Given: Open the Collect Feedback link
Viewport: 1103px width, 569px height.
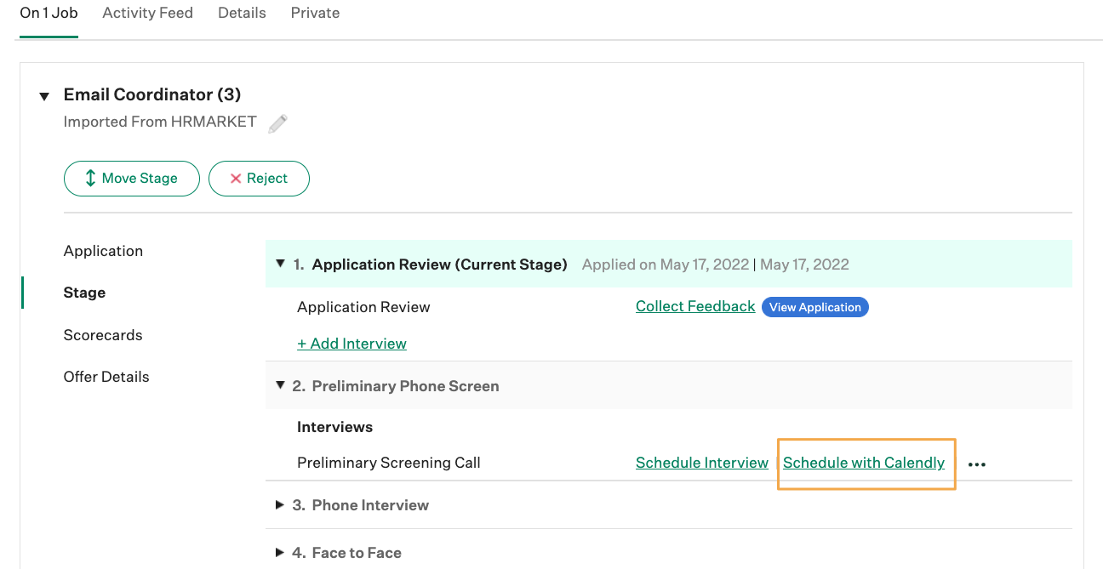Looking at the screenshot, I should pyautogui.click(x=695, y=306).
